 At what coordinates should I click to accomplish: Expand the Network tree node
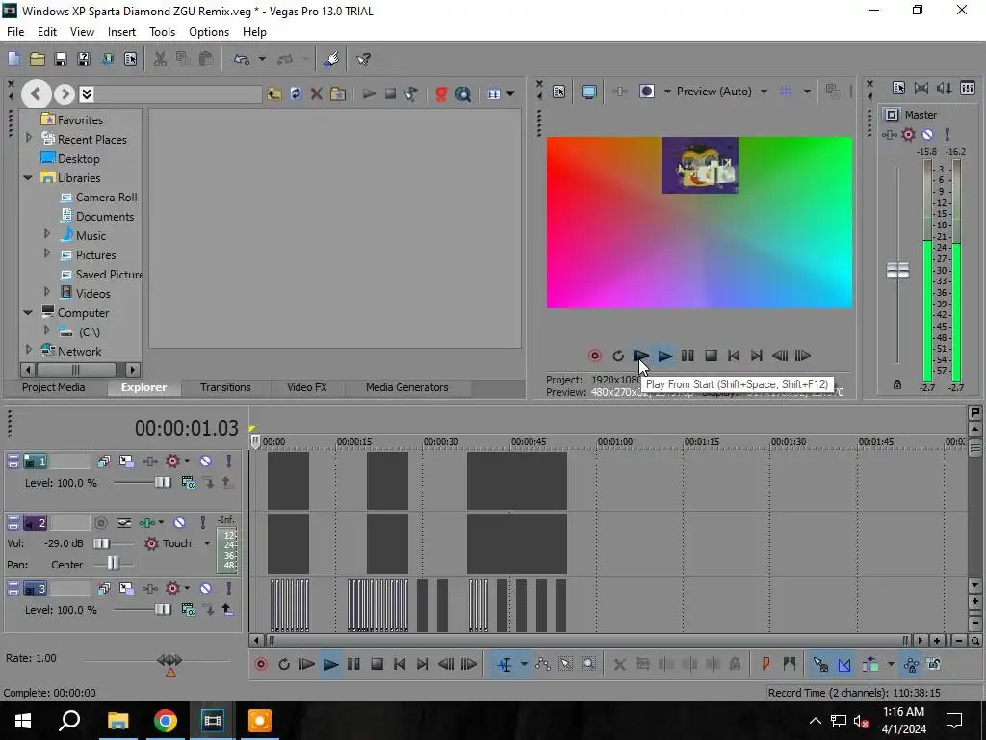28,349
